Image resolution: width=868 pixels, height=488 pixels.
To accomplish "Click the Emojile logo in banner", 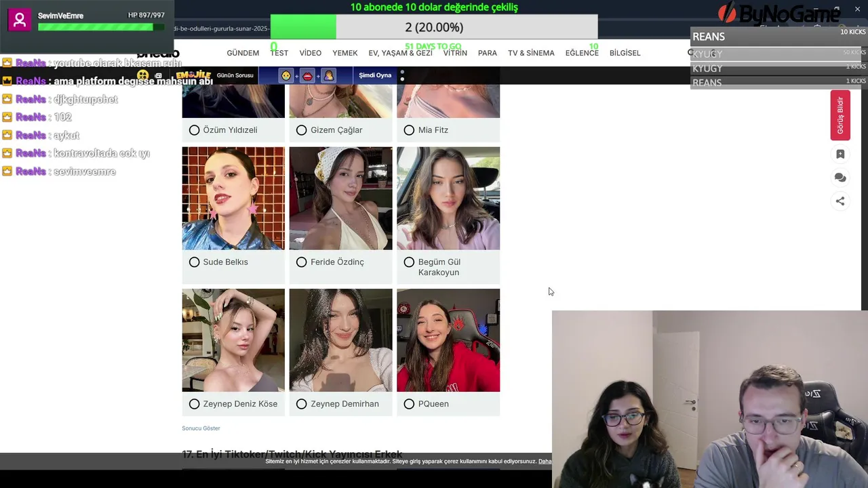I will point(193,75).
